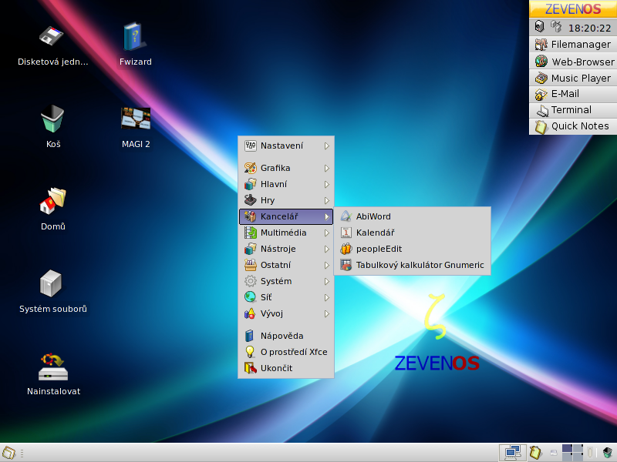
Task: Click the two-computers icon in bottom panel
Action: [513, 453]
